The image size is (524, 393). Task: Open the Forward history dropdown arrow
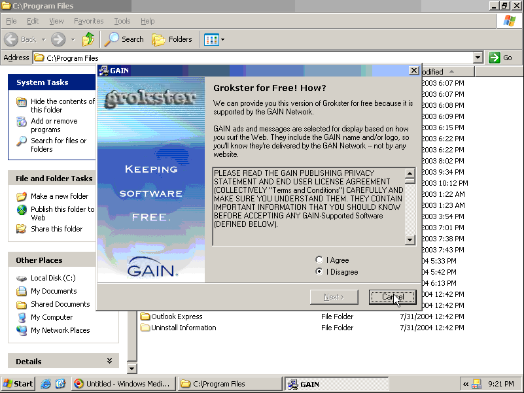click(x=73, y=39)
